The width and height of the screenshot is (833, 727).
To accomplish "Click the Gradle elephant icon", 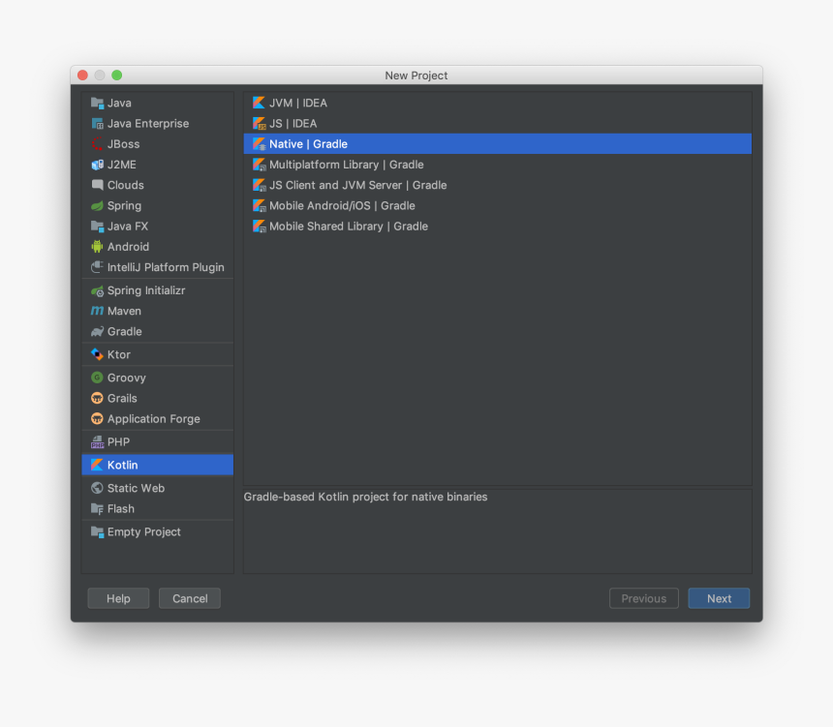I will (x=97, y=331).
